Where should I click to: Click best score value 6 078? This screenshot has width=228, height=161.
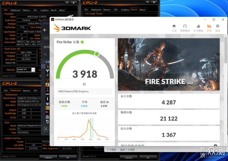104,106
